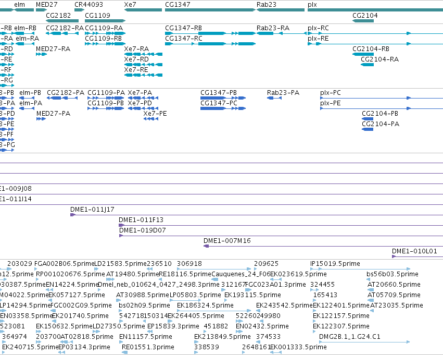Click the Cauquenes_24_F06 EST label
Image resolution: width=443 pixels, height=355 pixels.
tap(241, 274)
